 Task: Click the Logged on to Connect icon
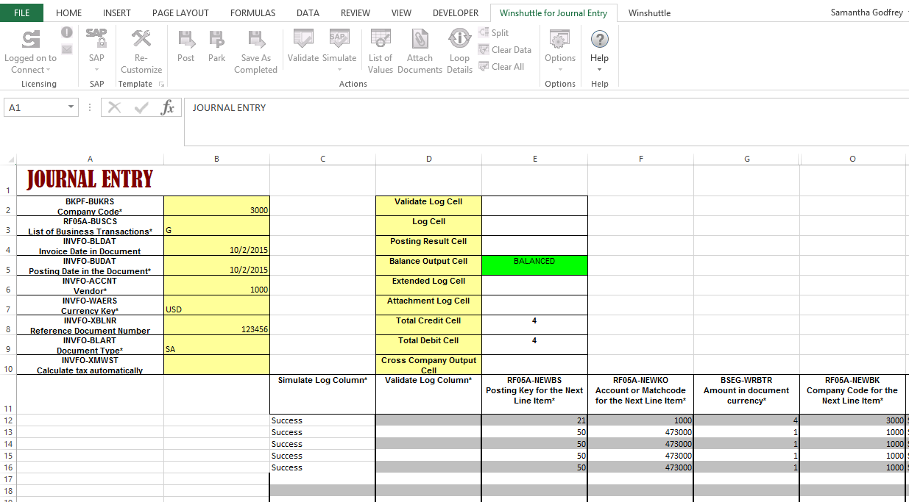tap(30, 40)
